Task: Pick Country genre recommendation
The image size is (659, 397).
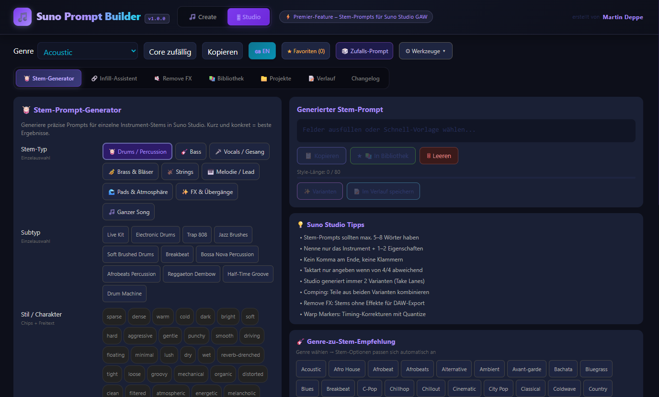Action: click(x=598, y=389)
